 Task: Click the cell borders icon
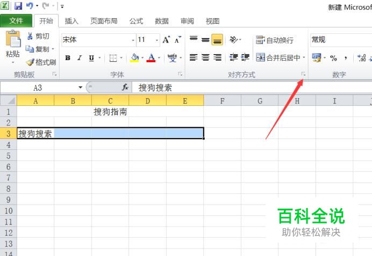click(x=113, y=58)
